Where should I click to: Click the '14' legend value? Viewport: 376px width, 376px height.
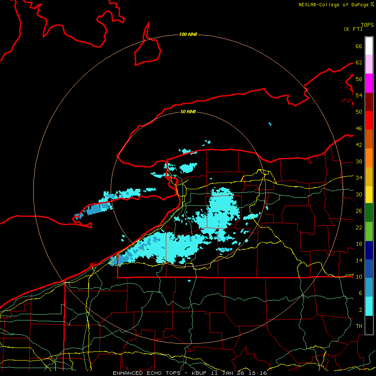359,260
